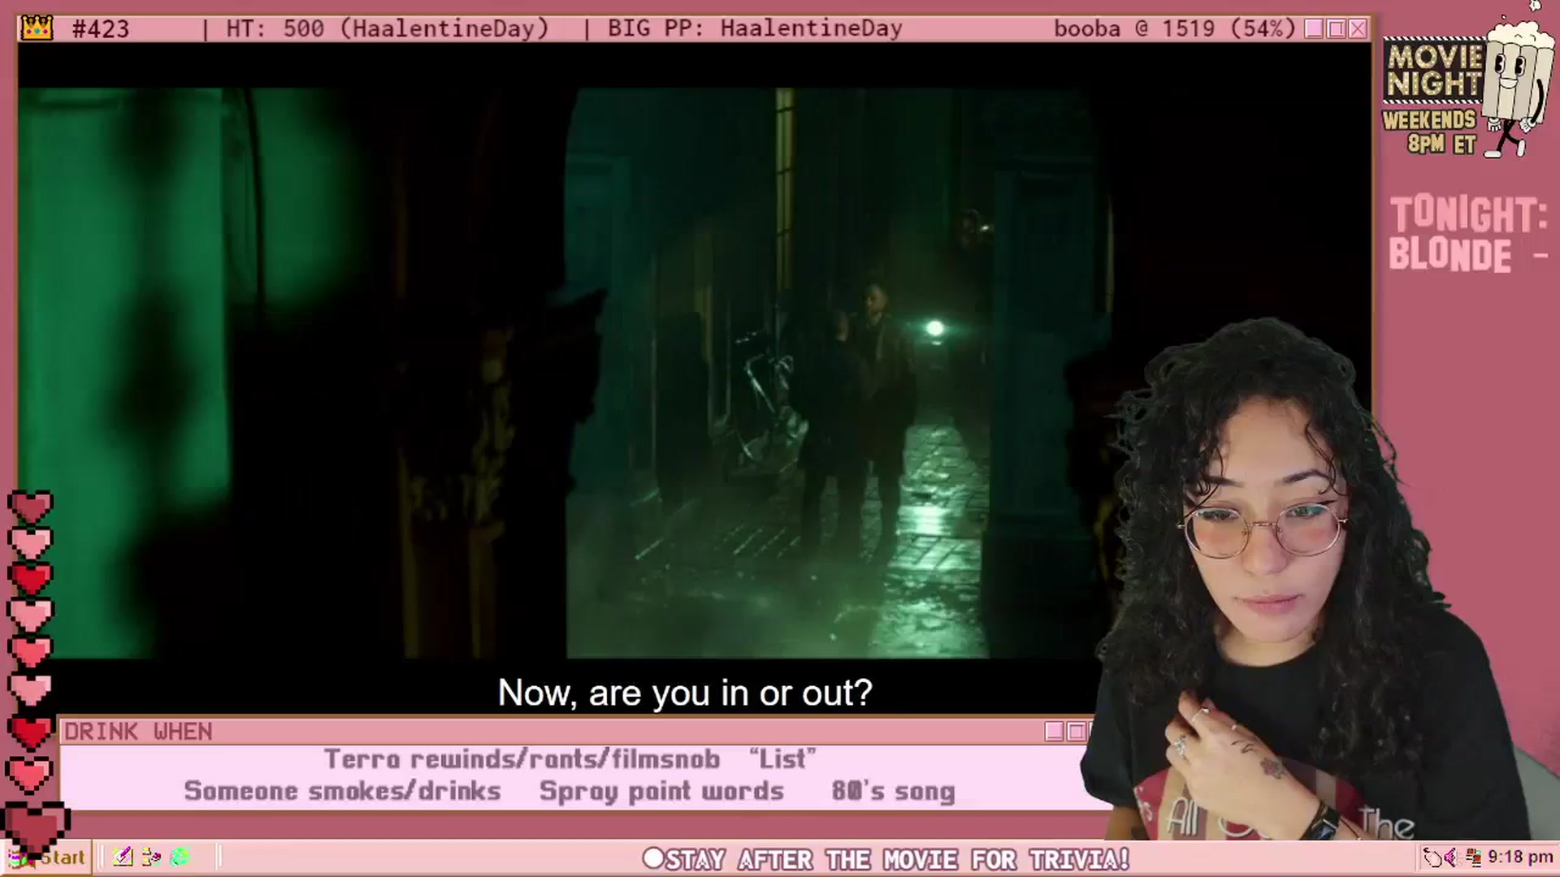1560x877 pixels.
Task: Click the #423 counter text
Action: 101,29
